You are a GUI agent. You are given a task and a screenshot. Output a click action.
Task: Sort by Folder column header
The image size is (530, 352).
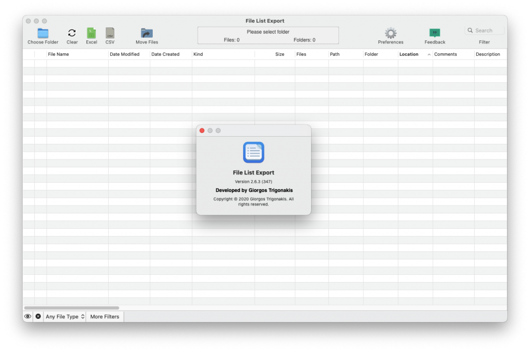(380, 54)
